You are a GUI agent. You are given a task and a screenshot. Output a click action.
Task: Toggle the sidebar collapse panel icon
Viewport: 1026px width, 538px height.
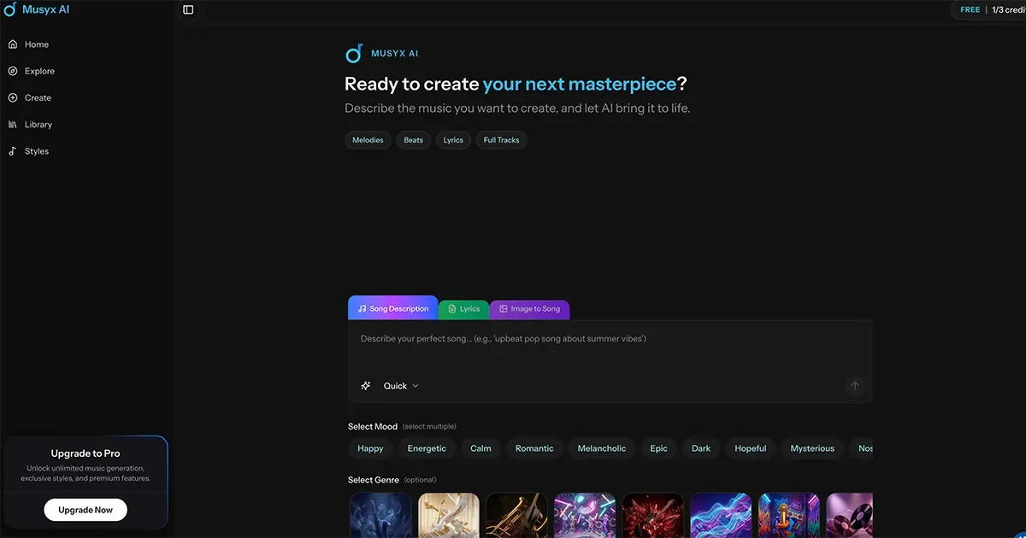click(x=188, y=10)
